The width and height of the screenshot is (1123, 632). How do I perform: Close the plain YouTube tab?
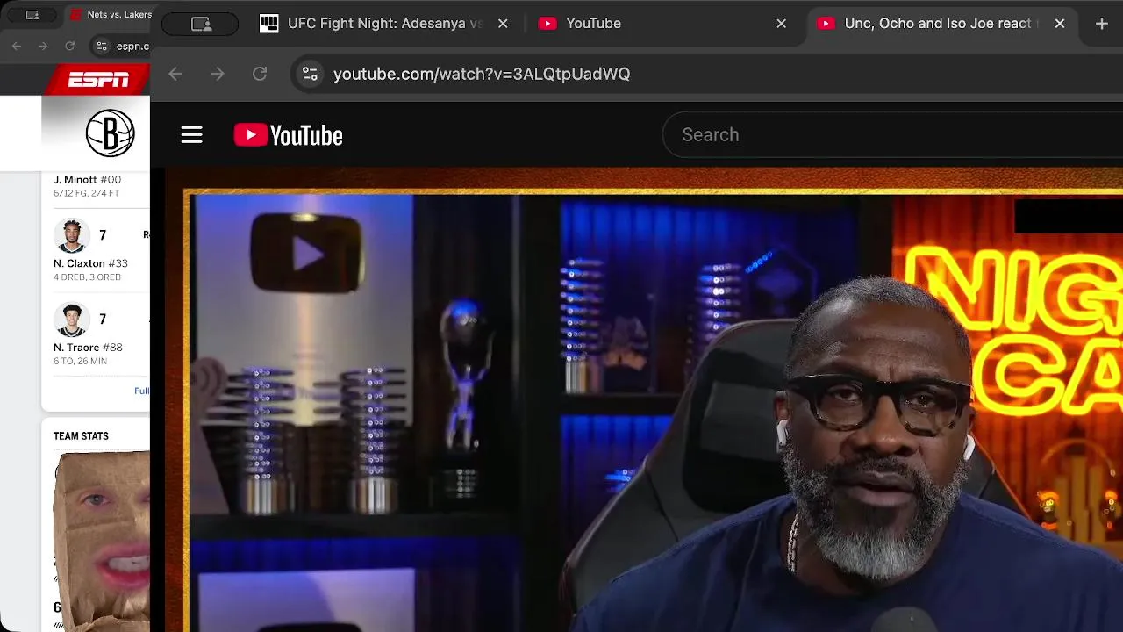(x=782, y=24)
